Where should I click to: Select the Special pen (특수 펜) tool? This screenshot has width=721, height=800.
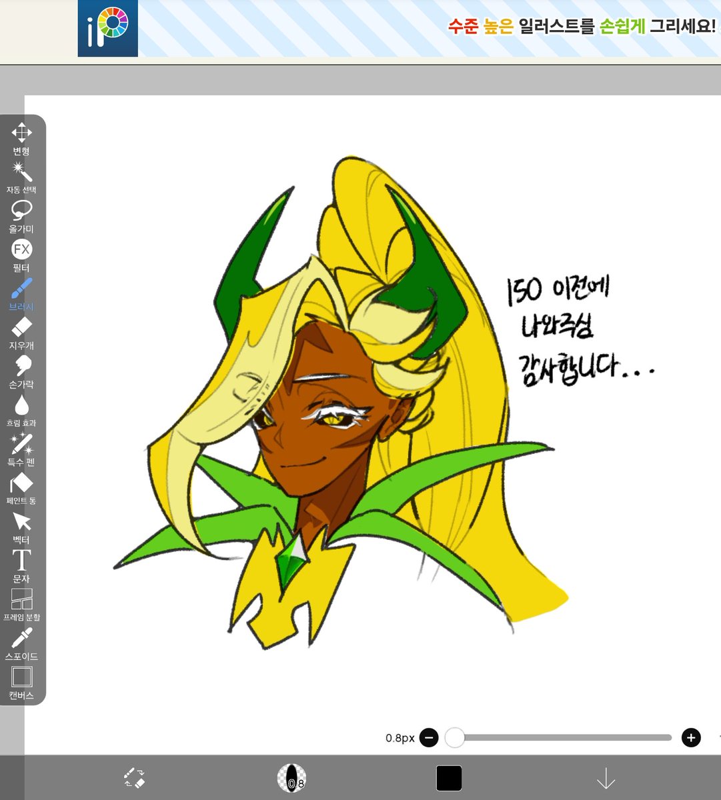21,450
